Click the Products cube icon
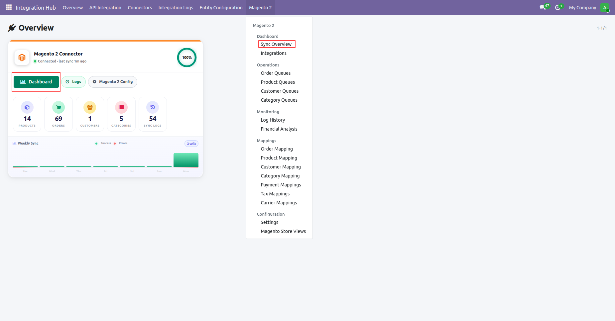615x321 pixels. tap(27, 107)
